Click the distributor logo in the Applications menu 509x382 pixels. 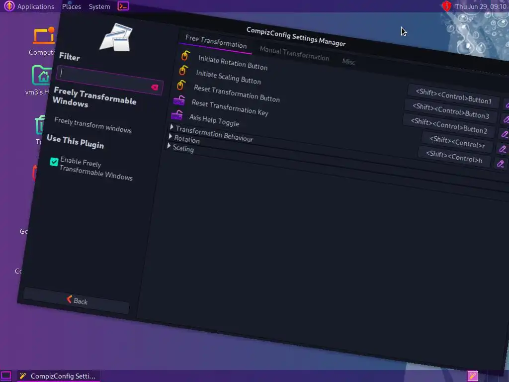click(9, 6)
